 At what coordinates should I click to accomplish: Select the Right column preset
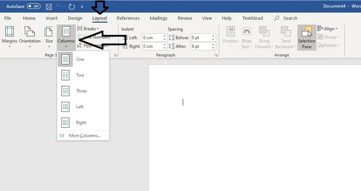(x=83, y=122)
